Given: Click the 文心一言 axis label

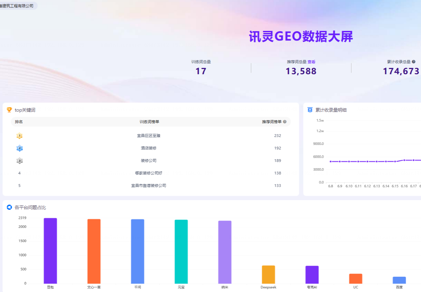Looking at the screenshot, I should [x=94, y=287].
